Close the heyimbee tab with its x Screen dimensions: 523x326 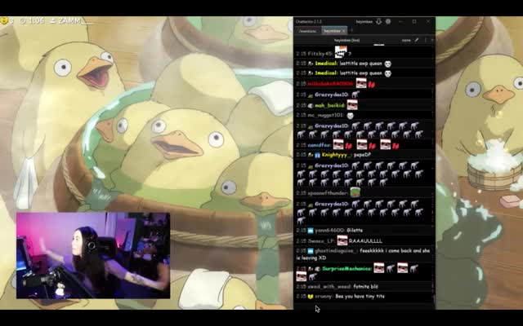point(343,31)
